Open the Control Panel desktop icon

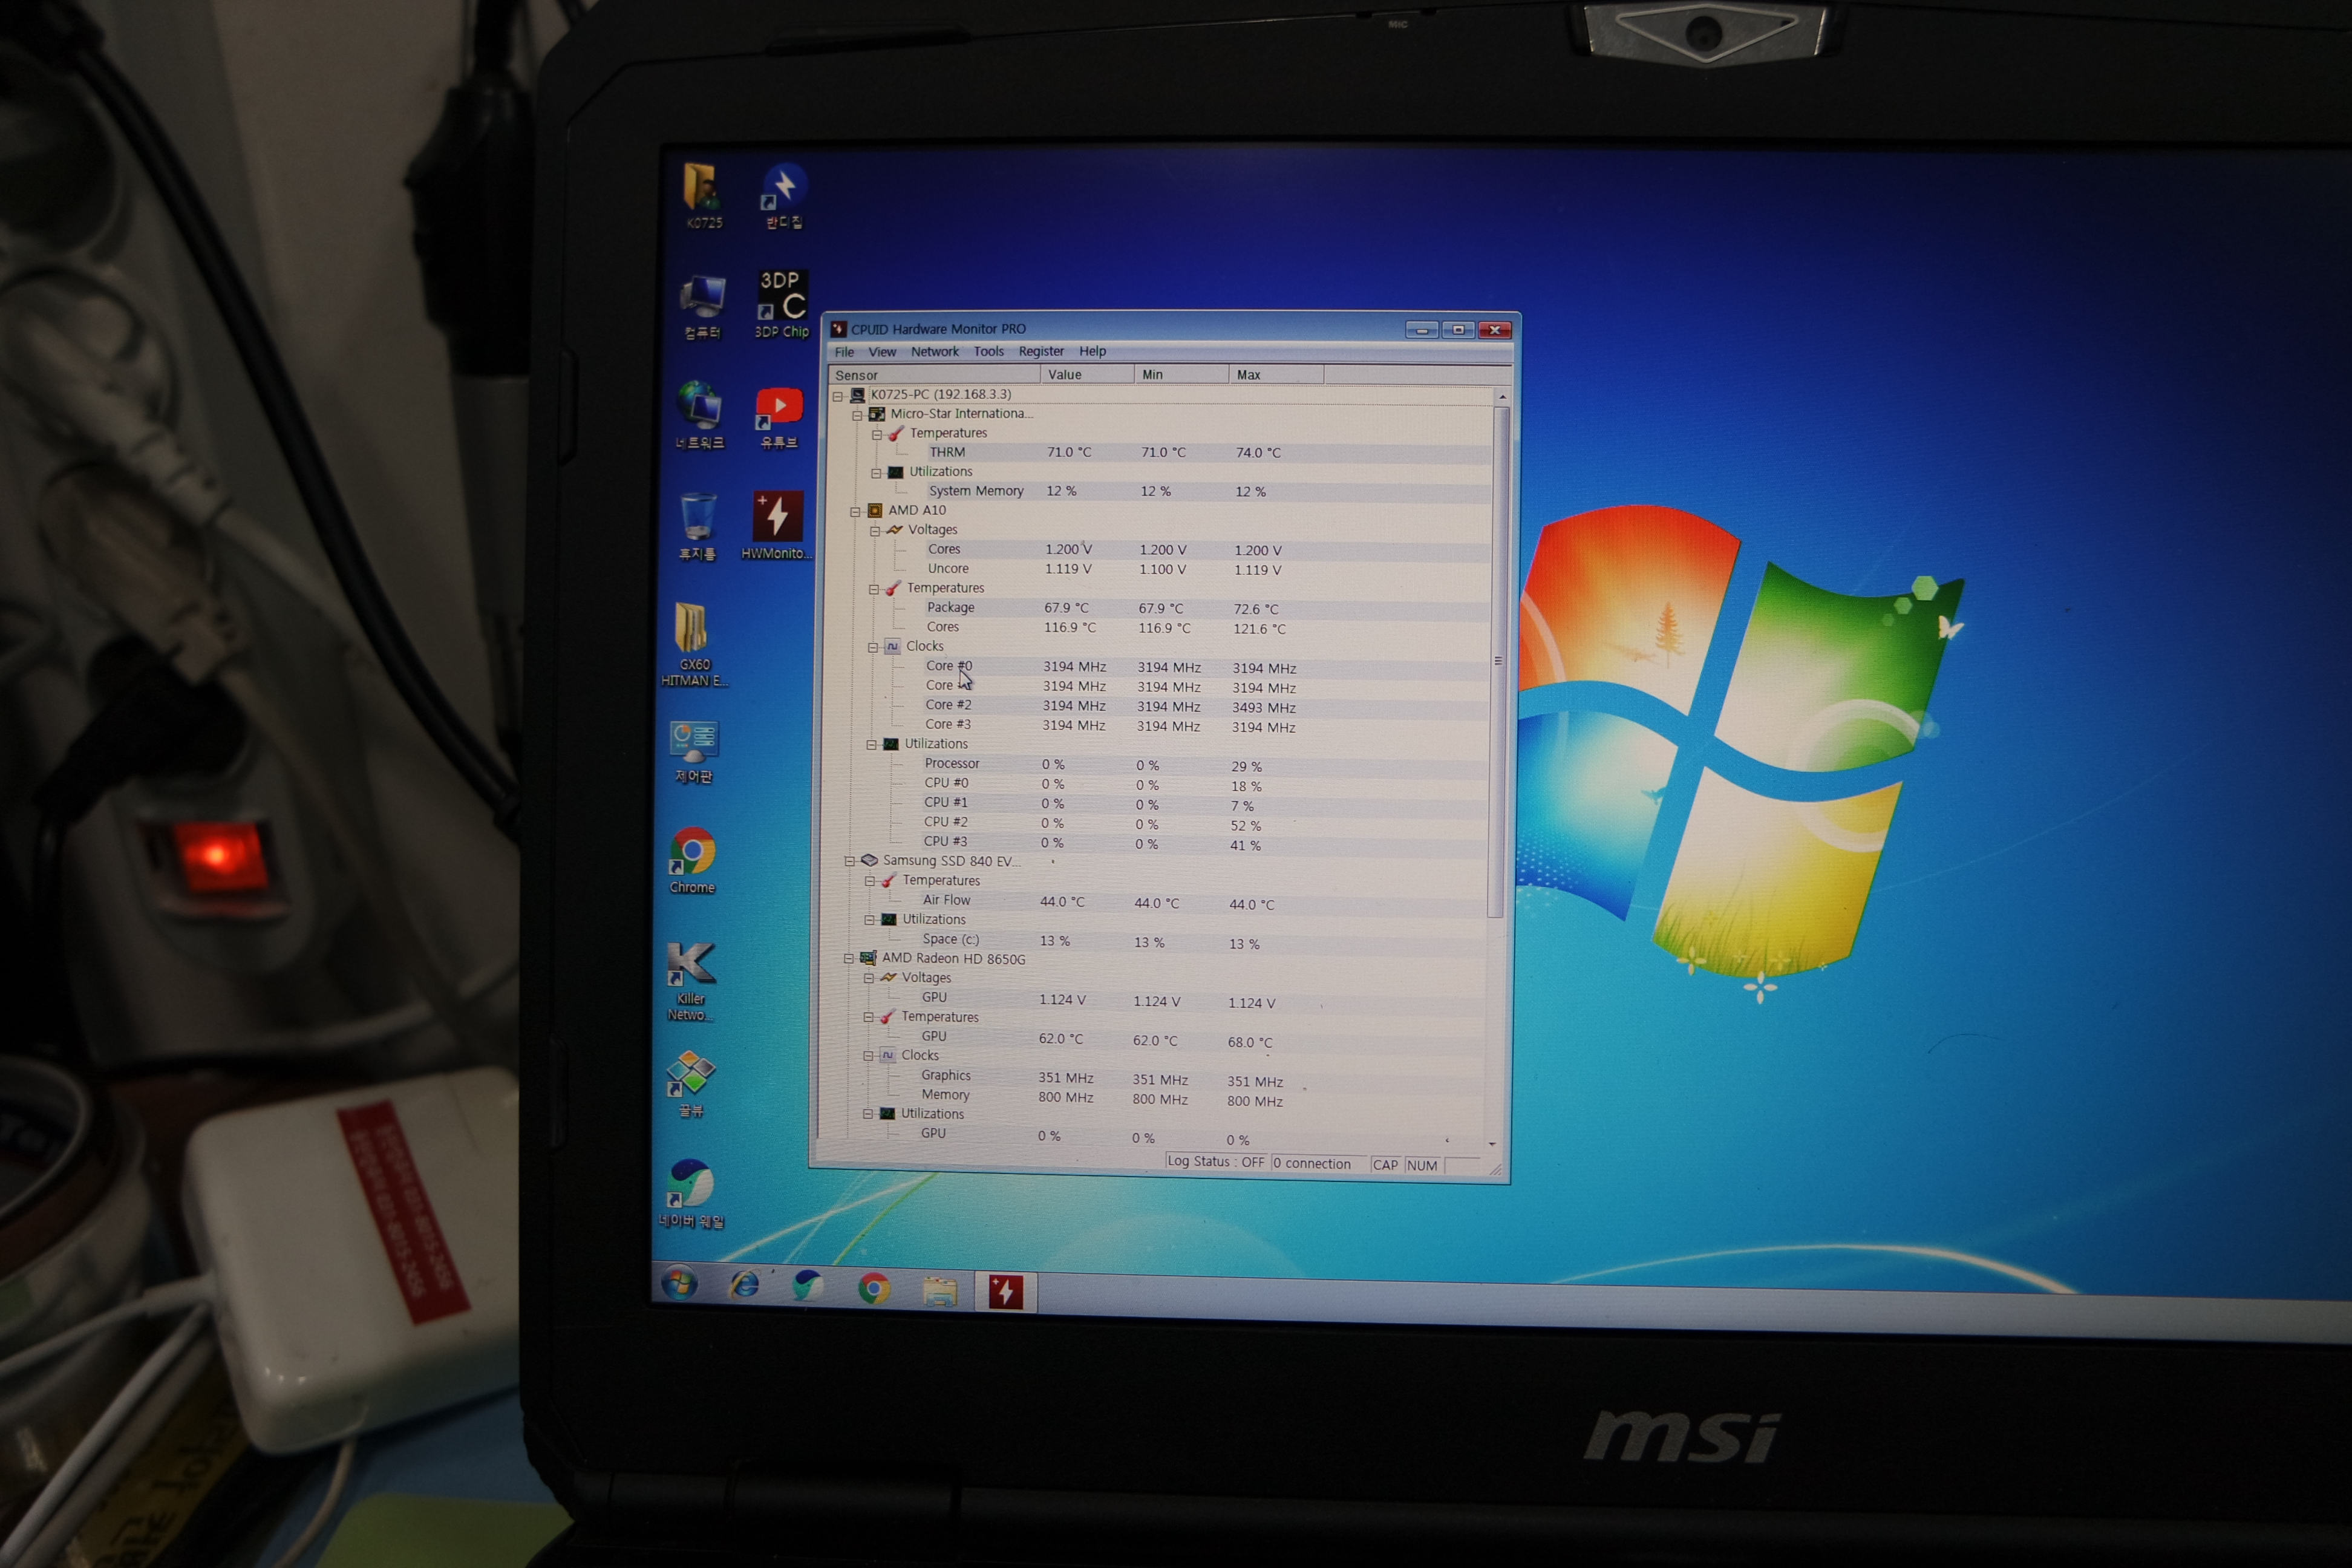pos(694,752)
